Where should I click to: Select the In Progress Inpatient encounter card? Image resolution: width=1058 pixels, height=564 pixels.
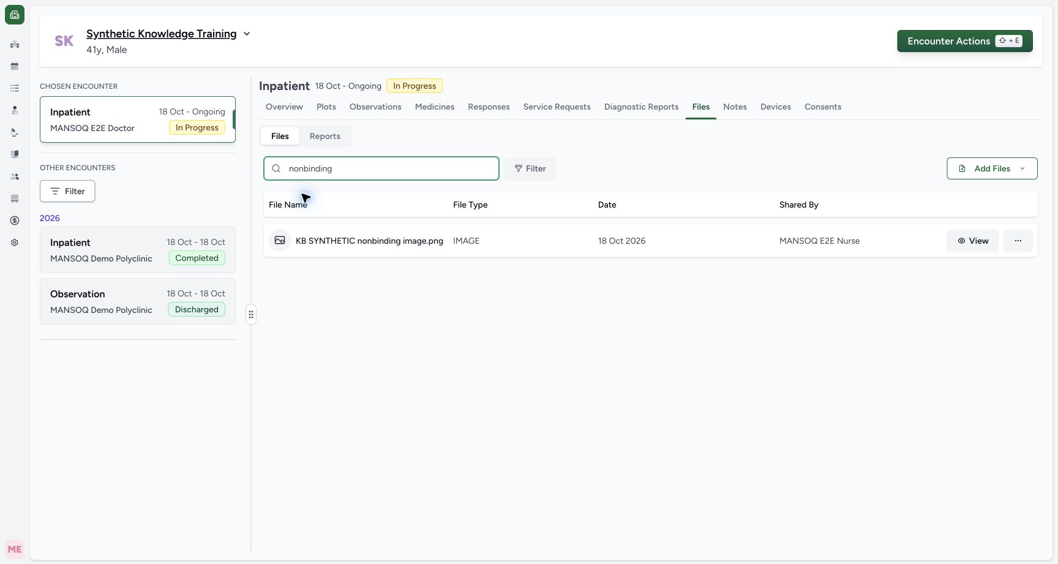tap(138, 119)
